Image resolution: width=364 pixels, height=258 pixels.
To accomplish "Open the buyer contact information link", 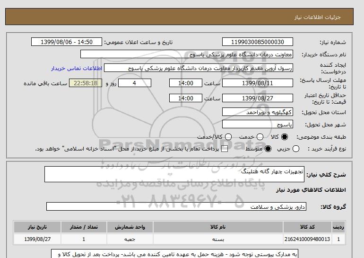I will pos(77,68).
